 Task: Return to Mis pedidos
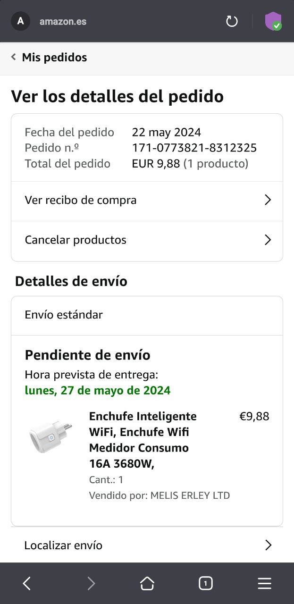point(54,57)
